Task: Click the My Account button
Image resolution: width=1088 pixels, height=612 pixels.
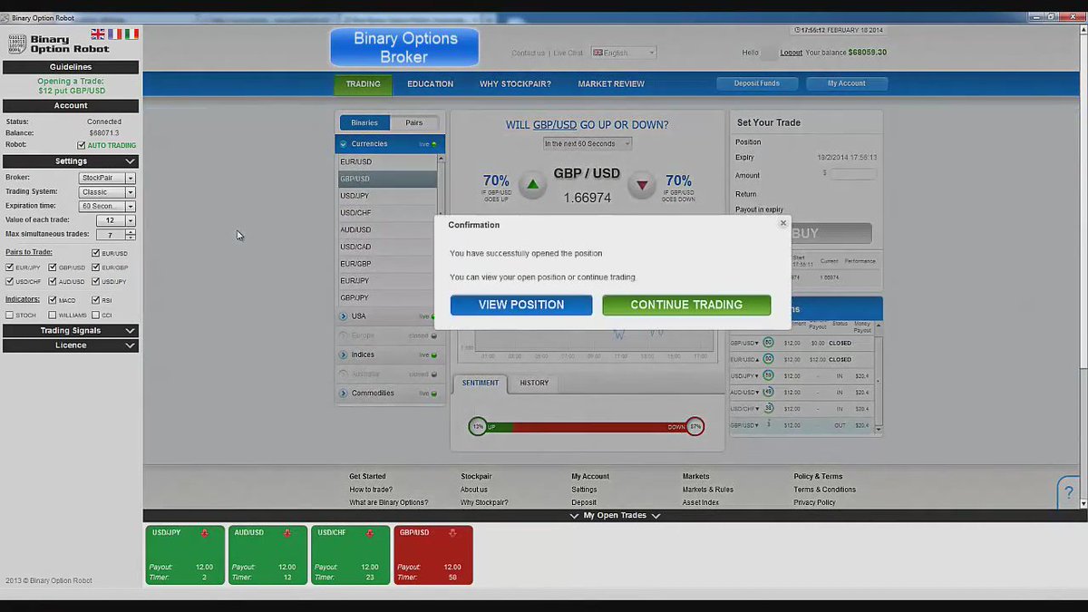Action: (846, 83)
